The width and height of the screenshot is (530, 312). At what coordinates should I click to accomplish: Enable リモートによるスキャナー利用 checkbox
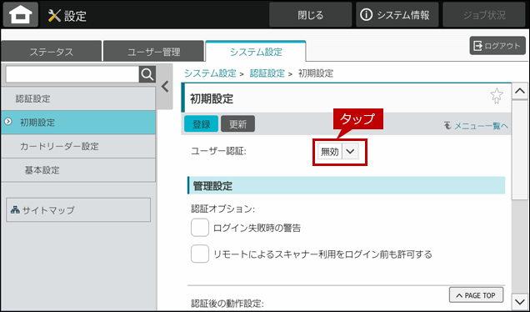(x=200, y=254)
